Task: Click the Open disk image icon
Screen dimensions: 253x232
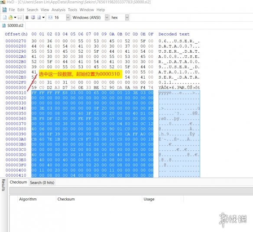Action: click(x=39, y=17)
